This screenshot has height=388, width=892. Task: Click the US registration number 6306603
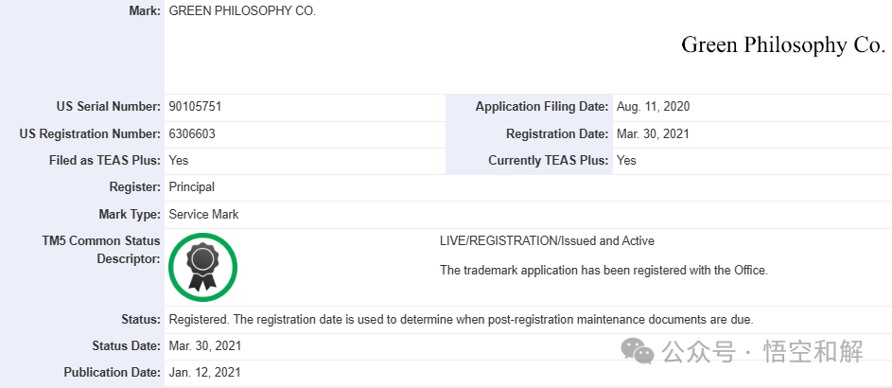192,134
